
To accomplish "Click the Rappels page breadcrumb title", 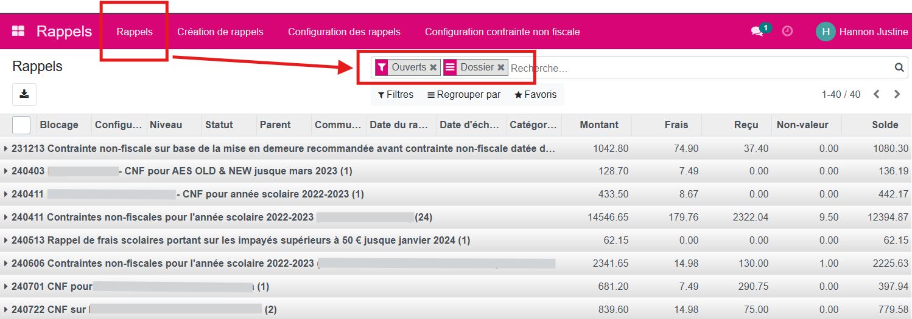I will (38, 66).
